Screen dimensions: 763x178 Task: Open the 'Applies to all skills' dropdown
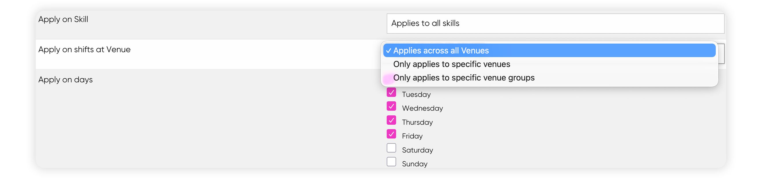click(x=555, y=23)
